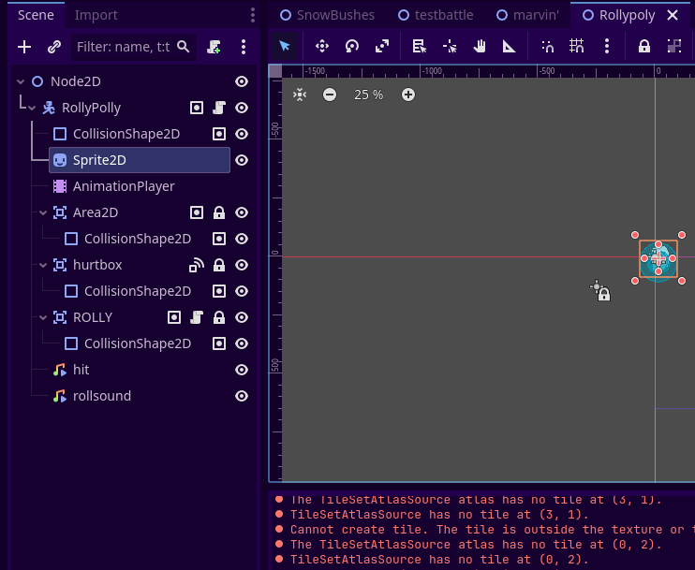This screenshot has width=695, height=570.
Task: Toggle visibility of the Sprite2D node
Action: pos(242,160)
